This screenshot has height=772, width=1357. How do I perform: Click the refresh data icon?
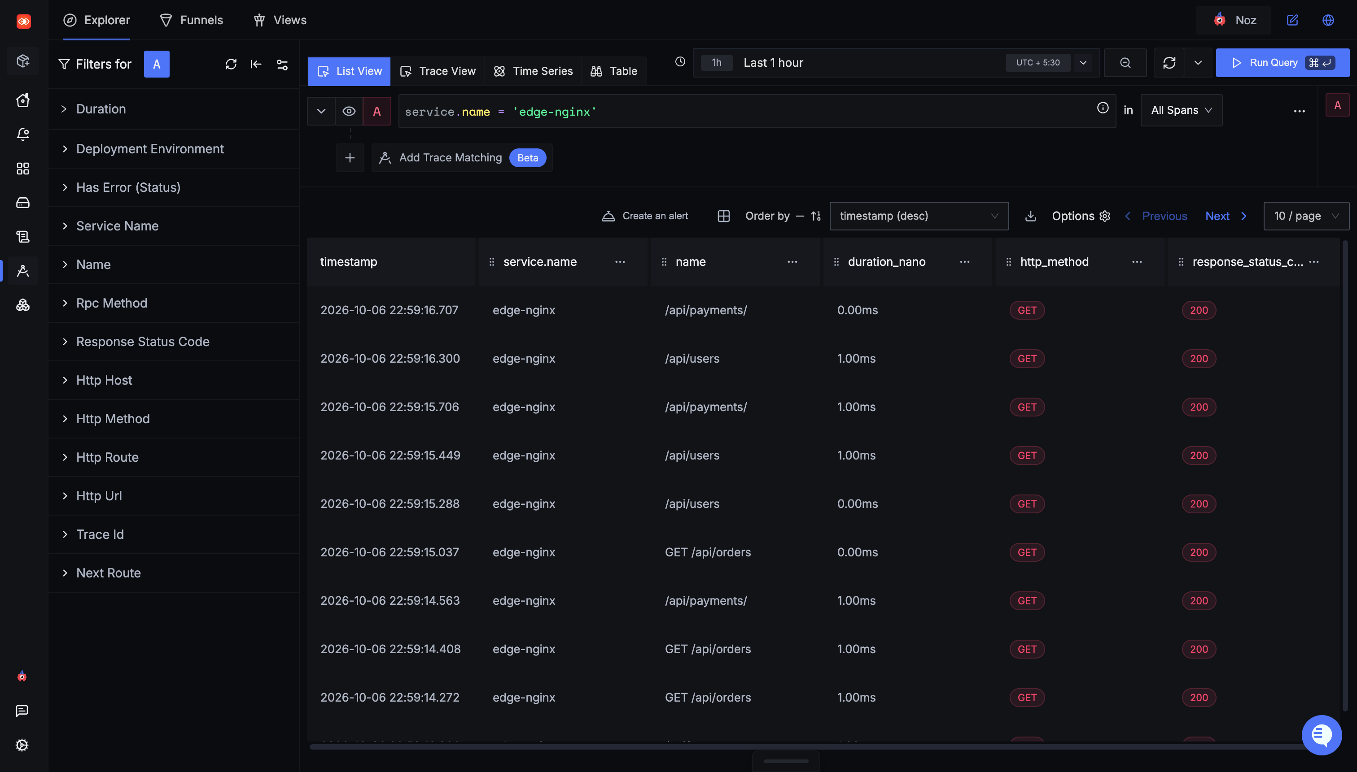tap(1169, 63)
